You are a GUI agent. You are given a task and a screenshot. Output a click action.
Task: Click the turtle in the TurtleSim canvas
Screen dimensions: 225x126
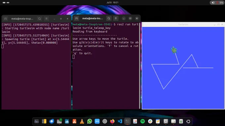coord(174,50)
